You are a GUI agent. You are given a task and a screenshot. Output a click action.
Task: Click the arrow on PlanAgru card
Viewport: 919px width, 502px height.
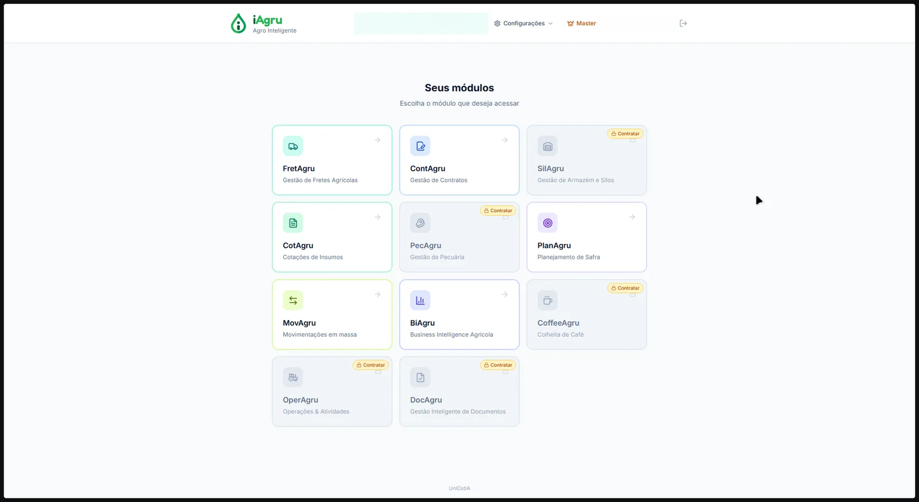tap(632, 217)
